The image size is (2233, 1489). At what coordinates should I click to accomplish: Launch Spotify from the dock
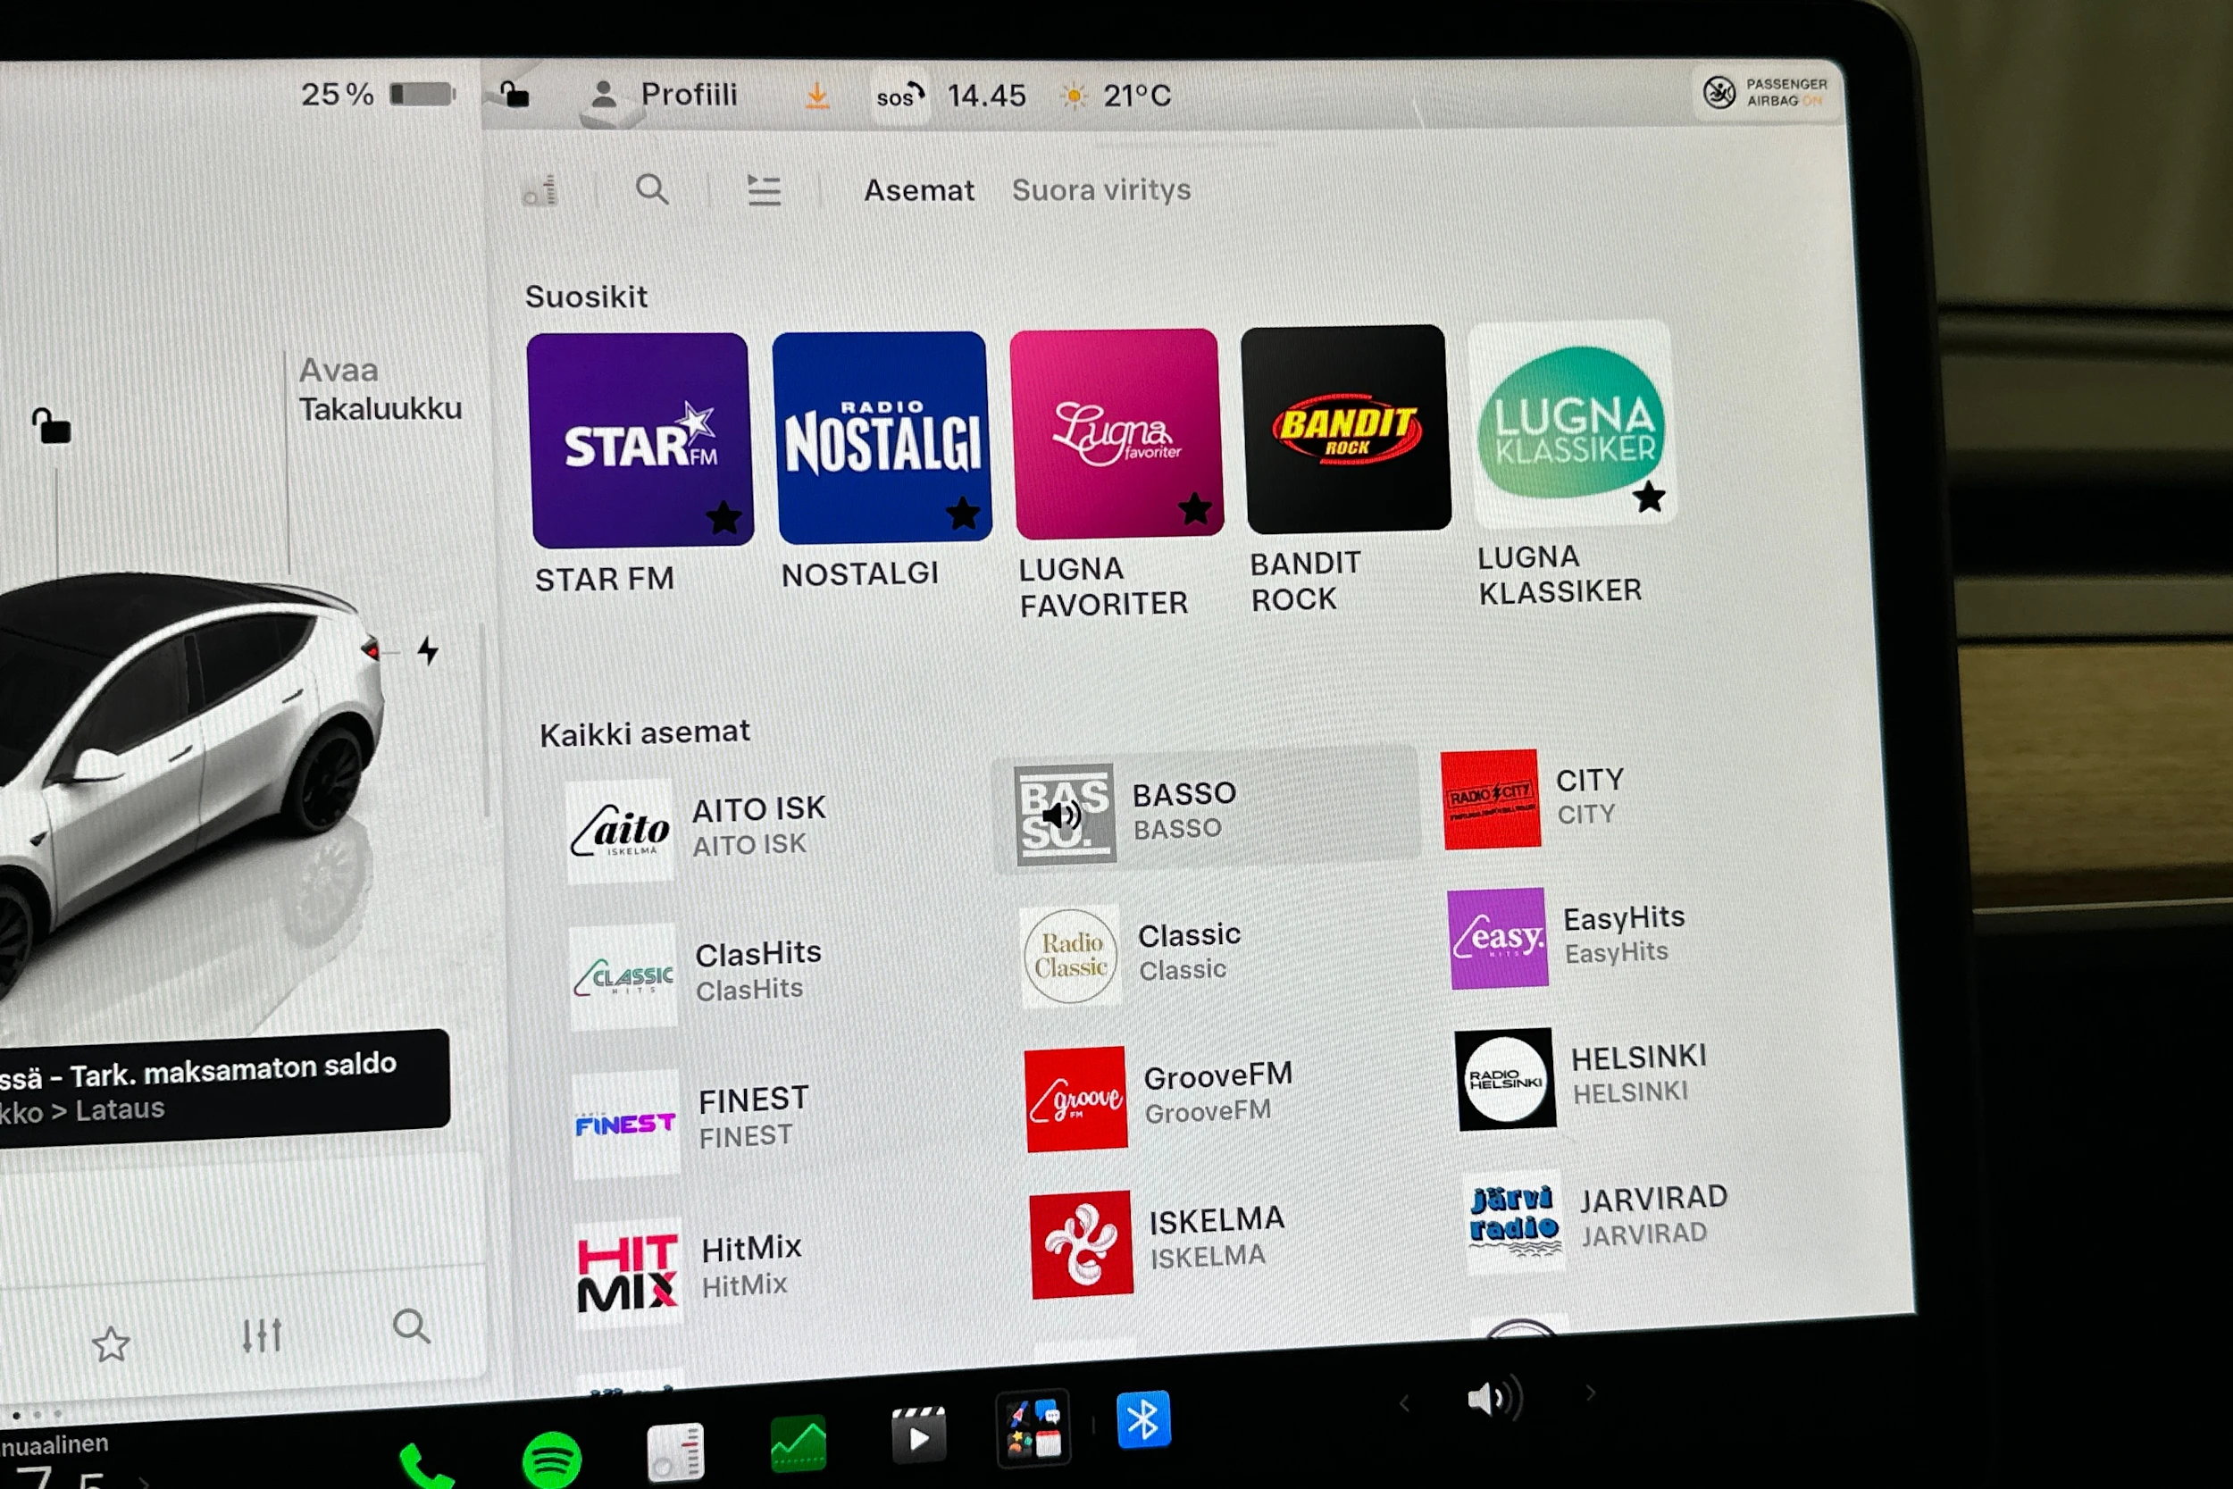[552, 1460]
